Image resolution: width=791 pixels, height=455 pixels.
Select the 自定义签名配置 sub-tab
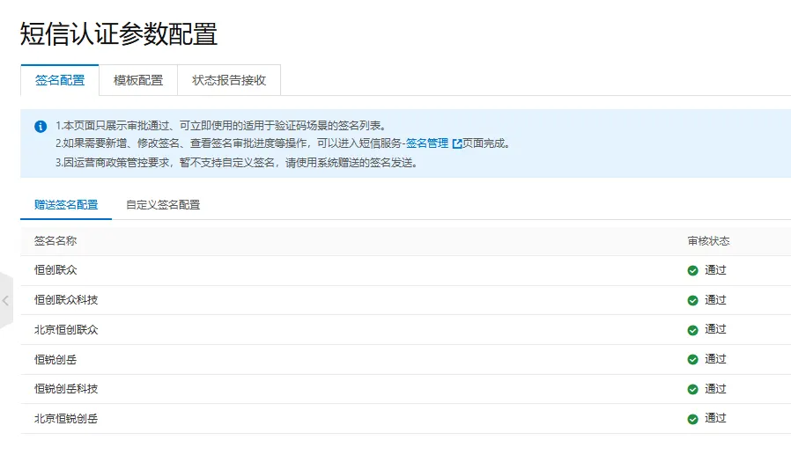[x=163, y=204]
